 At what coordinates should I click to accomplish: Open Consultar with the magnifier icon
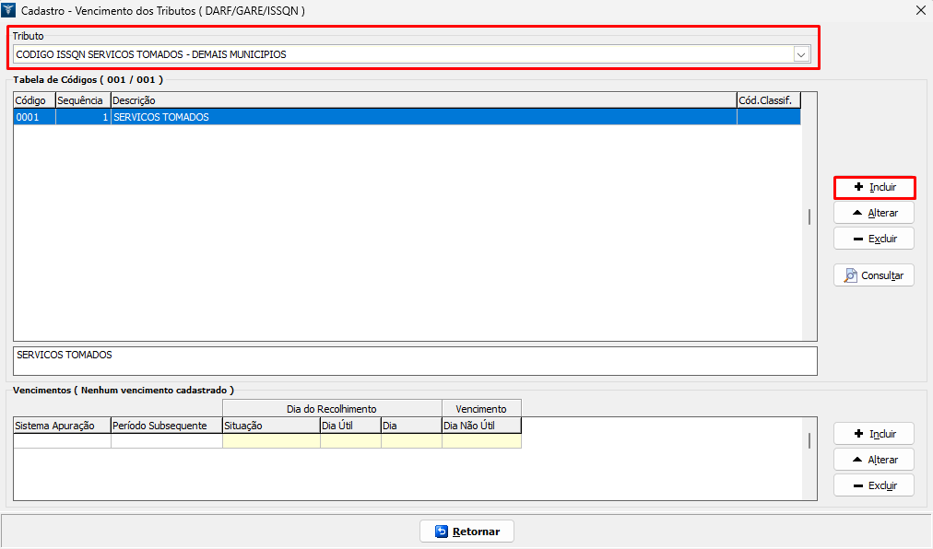pos(874,275)
